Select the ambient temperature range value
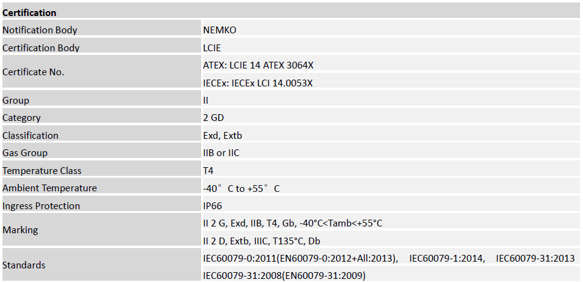This screenshot has height=282, width=583. (241, 188)
